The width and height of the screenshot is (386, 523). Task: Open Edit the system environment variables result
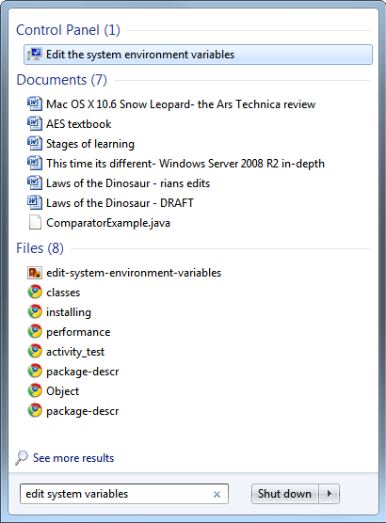tap(198, 55)
